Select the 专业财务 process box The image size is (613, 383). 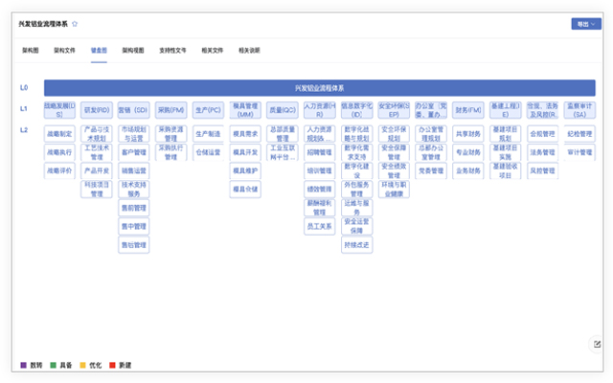tap(468, 152)
